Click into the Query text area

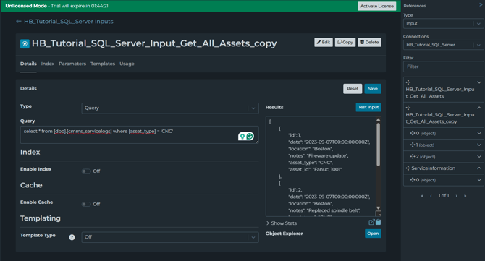(139, 134)
